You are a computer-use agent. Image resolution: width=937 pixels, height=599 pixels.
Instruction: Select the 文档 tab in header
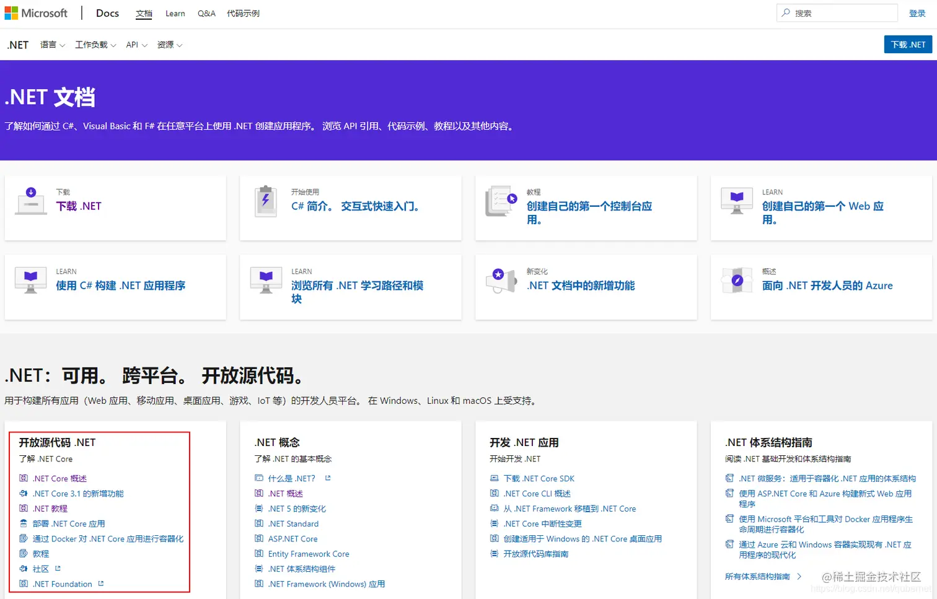coord(144,14)
